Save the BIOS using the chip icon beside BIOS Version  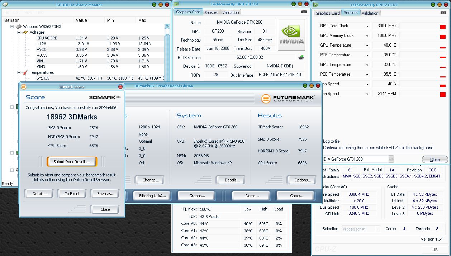301,57
